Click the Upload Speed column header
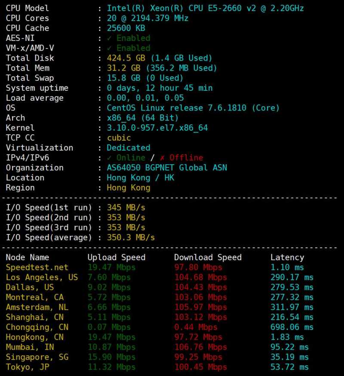 (x=117, y=258)
